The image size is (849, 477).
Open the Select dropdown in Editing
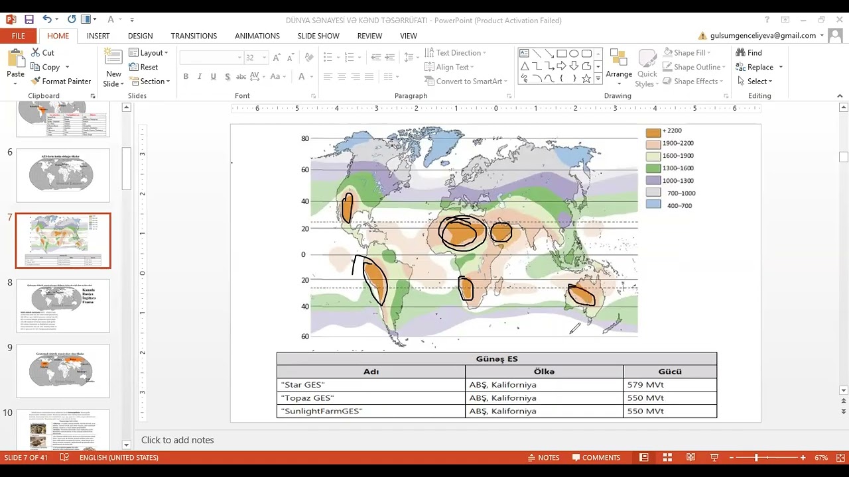tap(755, 81)
